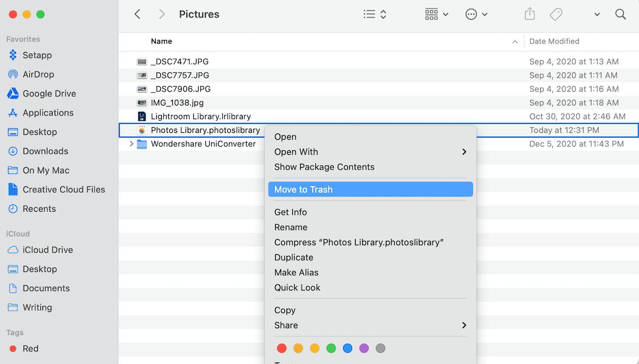This screenshot has height=364, width=639.
Task: Apply the red color tag in the context menu
Action: coord(282,348)
